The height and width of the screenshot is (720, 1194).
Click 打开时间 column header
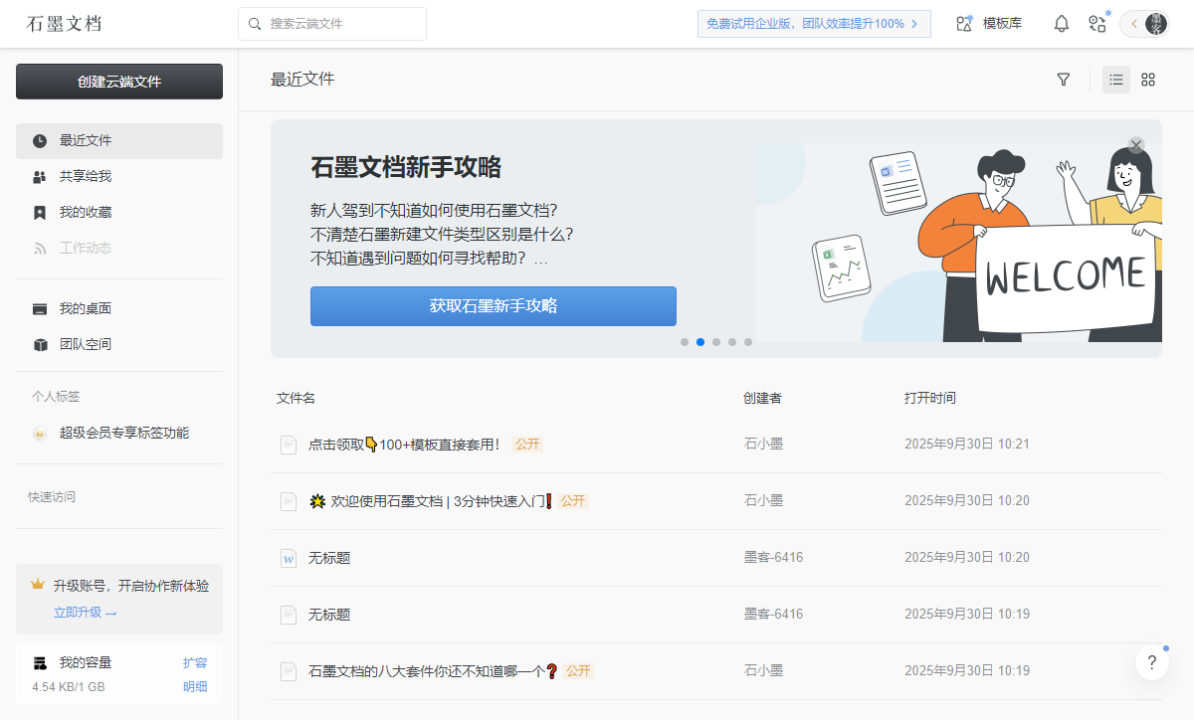click(930, 398)
